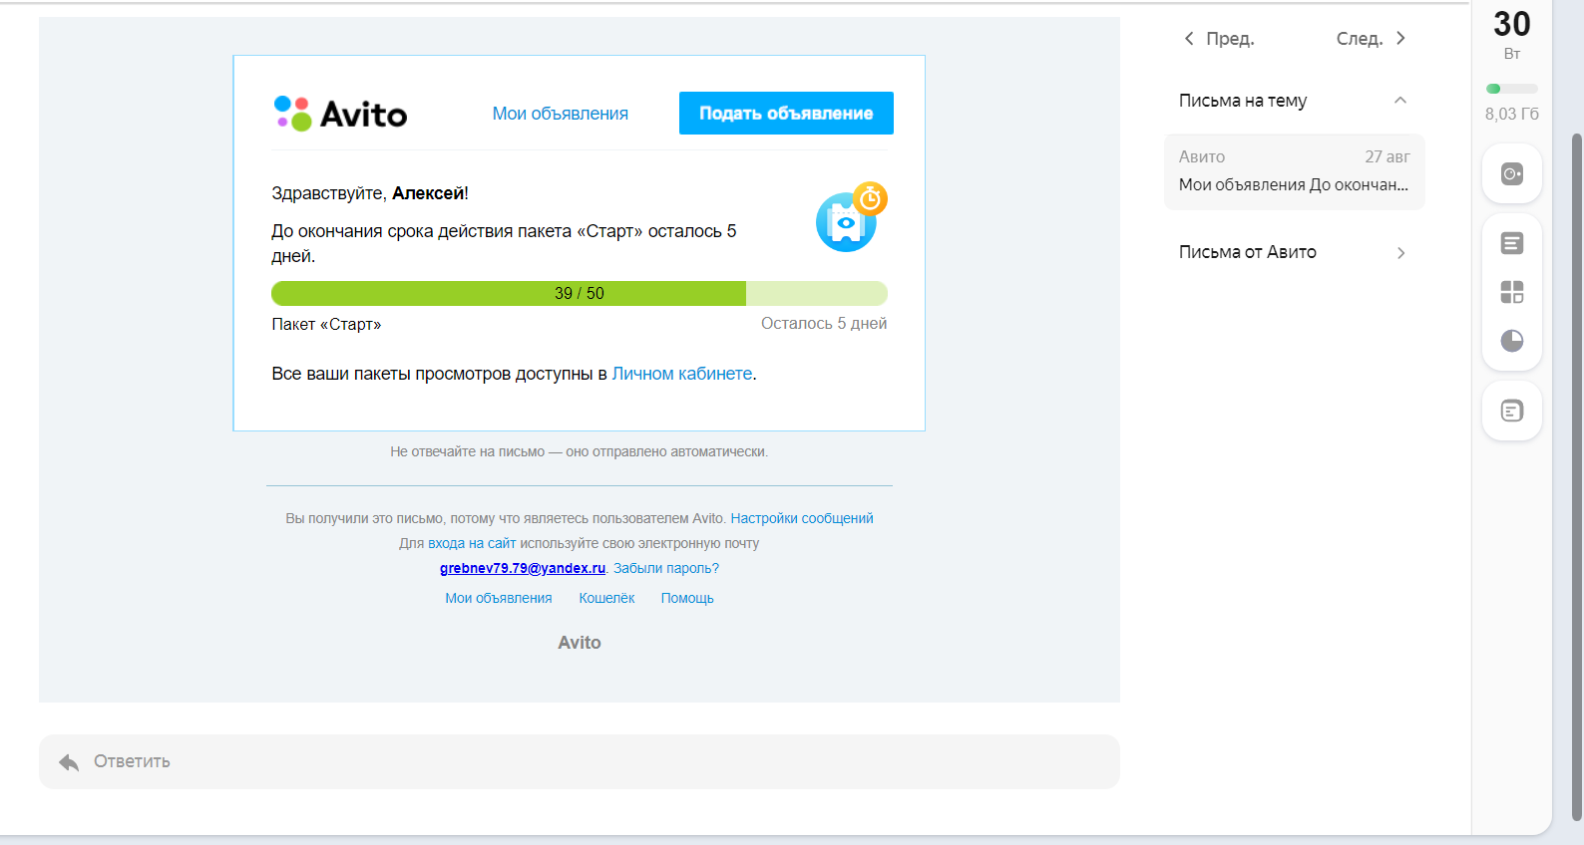The image size is (1584, 845).
Task: Open the Кошелёк footer link
Action: coord(606,598)
